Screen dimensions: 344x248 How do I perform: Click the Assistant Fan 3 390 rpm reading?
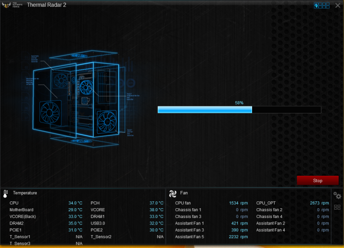[x=240, y=230]
